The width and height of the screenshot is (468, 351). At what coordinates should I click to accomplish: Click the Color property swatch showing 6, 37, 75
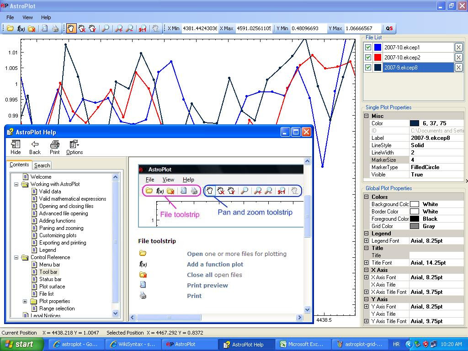[x=414, y=123]
